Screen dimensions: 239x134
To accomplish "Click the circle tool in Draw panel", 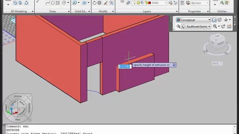I will pyautogui.click(x=64, y=3).
